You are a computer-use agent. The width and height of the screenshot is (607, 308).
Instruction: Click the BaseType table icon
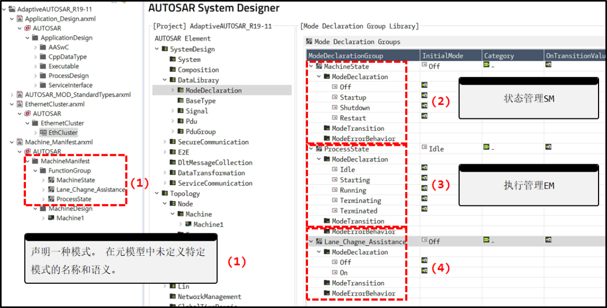(180, 101)
